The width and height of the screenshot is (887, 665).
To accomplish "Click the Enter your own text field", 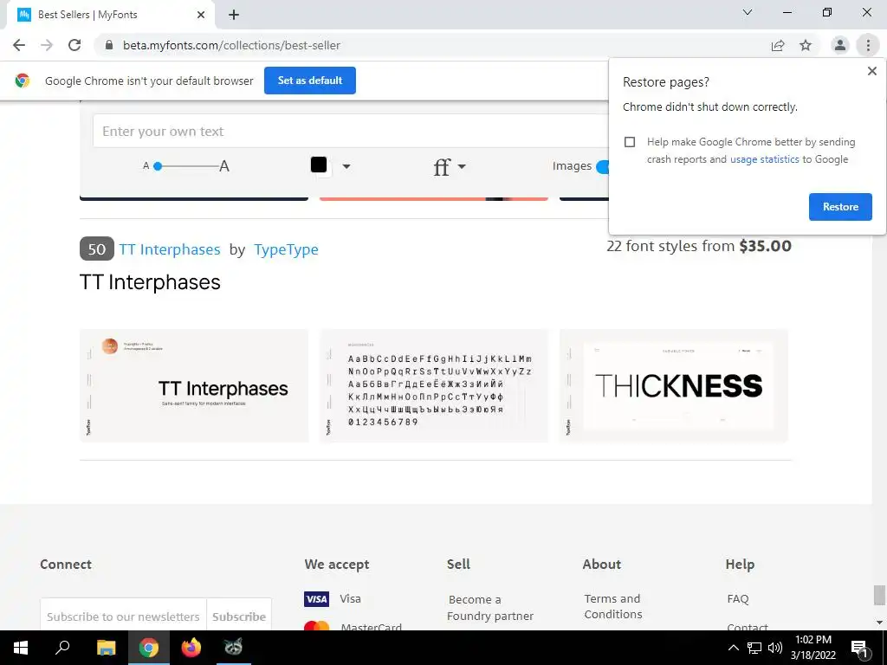I will [351, 132].
